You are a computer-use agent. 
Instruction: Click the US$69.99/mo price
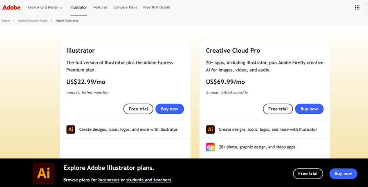coord(225,82)
